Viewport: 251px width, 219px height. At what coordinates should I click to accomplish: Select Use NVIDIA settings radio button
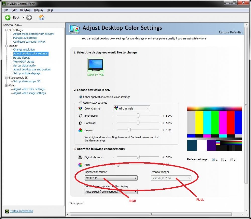81,103
